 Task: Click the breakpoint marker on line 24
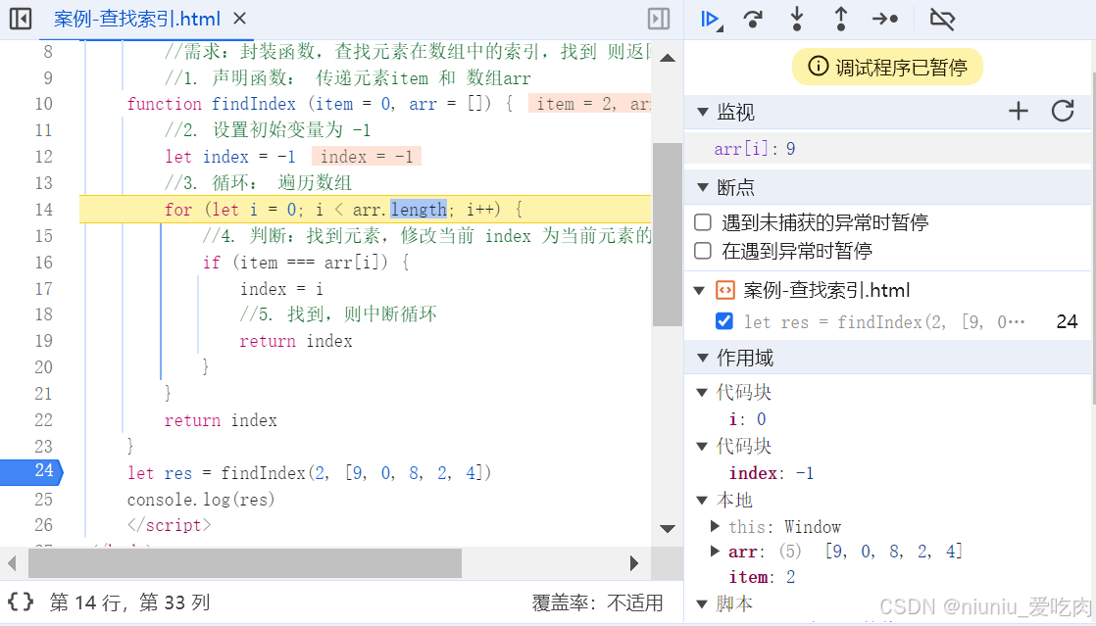click(31, 471)
